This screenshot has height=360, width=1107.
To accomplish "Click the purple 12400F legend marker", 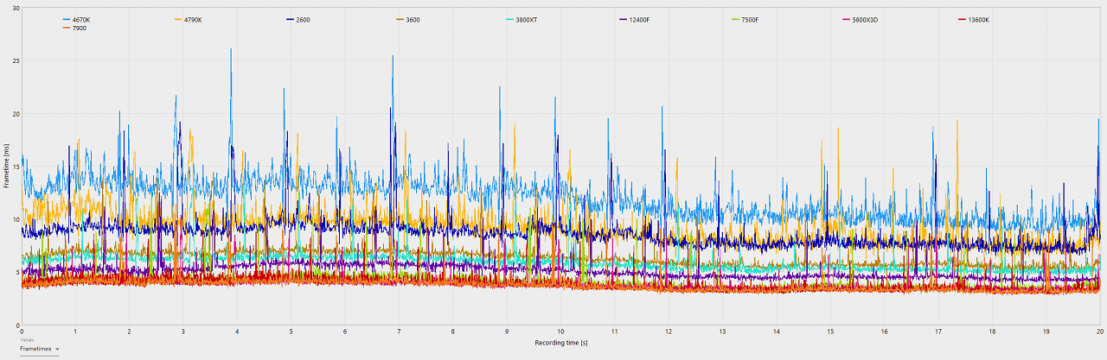I will coord(623,19).
